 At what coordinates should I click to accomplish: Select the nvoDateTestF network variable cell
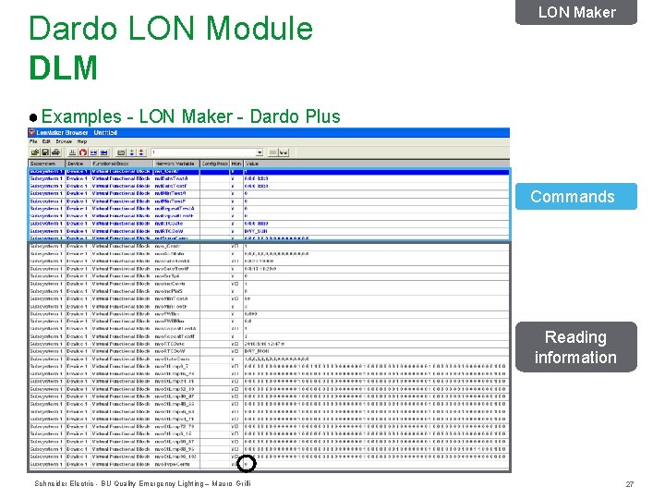coord(176,269)
